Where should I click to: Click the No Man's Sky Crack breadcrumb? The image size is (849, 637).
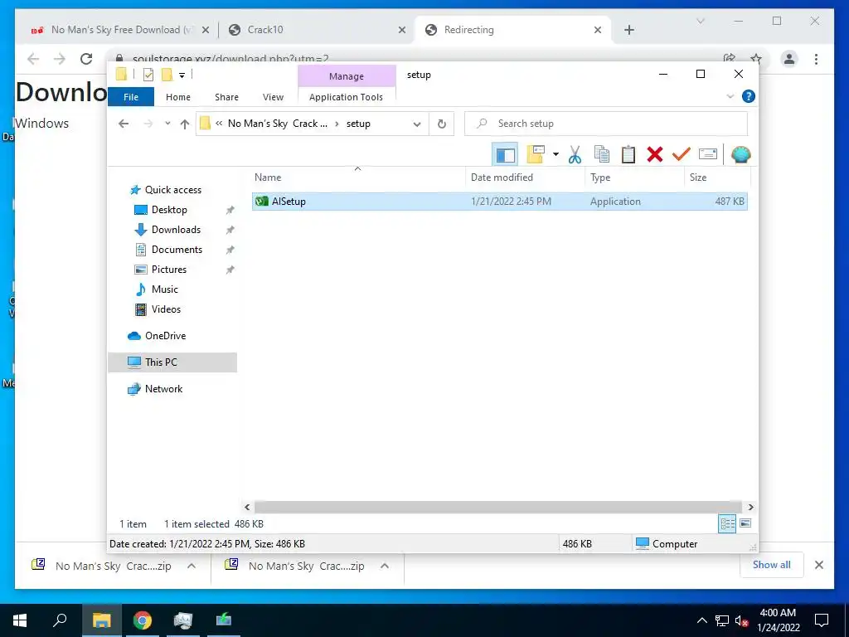click(277, 124)
